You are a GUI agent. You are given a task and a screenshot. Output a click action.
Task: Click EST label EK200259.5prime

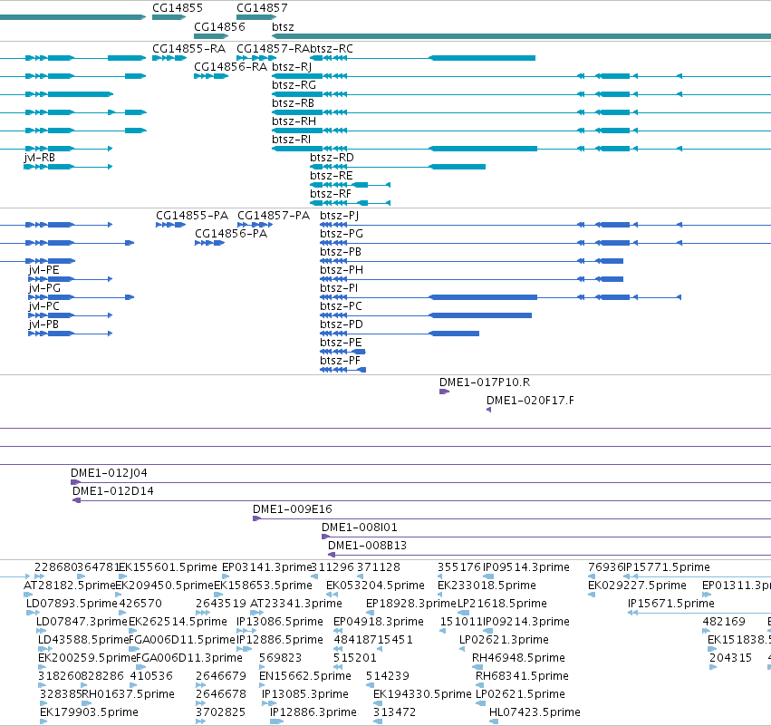click(x=87, y=659)
